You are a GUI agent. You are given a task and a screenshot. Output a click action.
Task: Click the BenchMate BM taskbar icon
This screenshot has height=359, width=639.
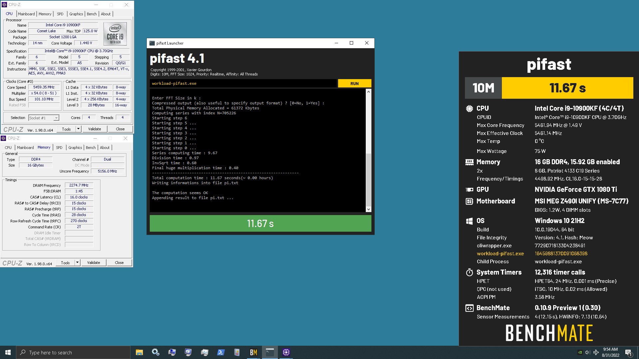pos(254,352)
